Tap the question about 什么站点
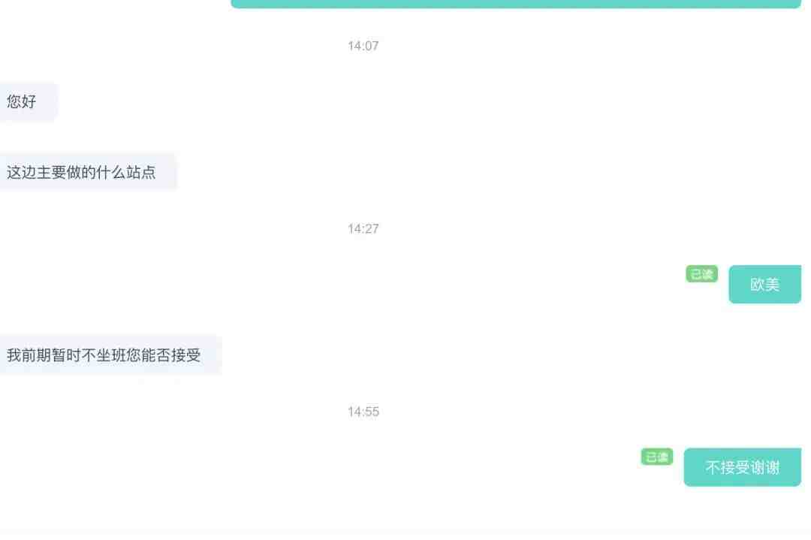The height and width of the screenshot is (540, 811). (88, 172)
